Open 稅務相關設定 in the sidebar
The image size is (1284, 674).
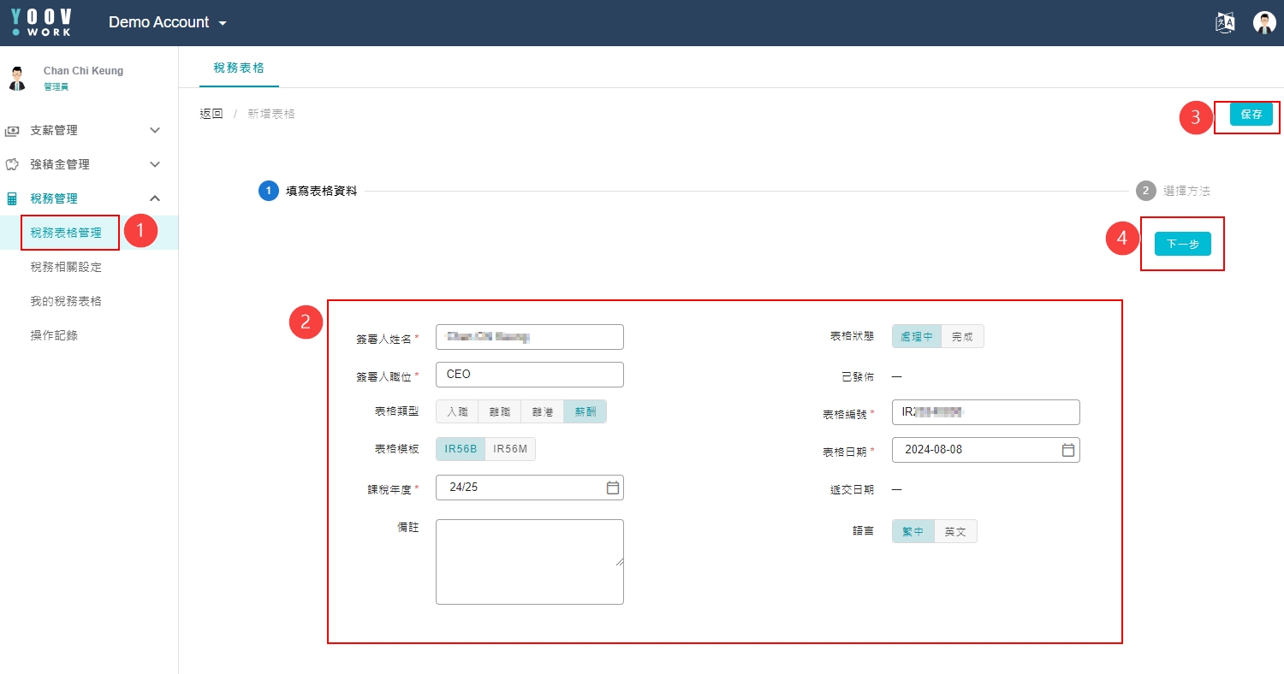click(66, 267)
